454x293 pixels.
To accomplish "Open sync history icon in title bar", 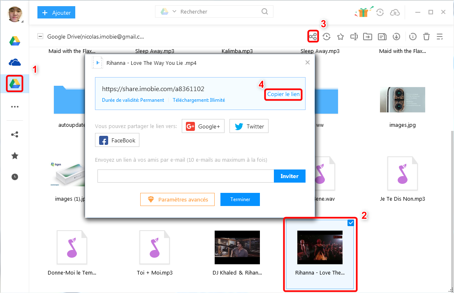I will click(380, 12).
